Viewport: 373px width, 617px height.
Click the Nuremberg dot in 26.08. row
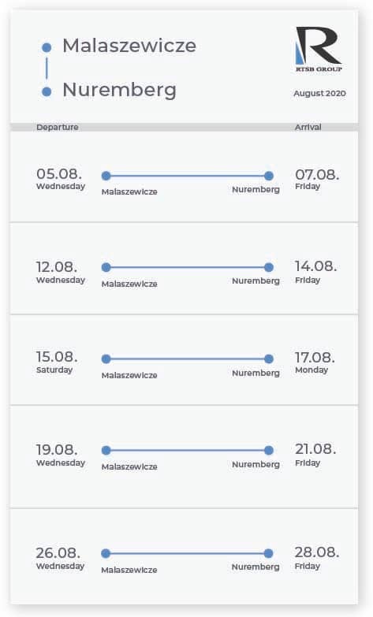pos(268,554)
